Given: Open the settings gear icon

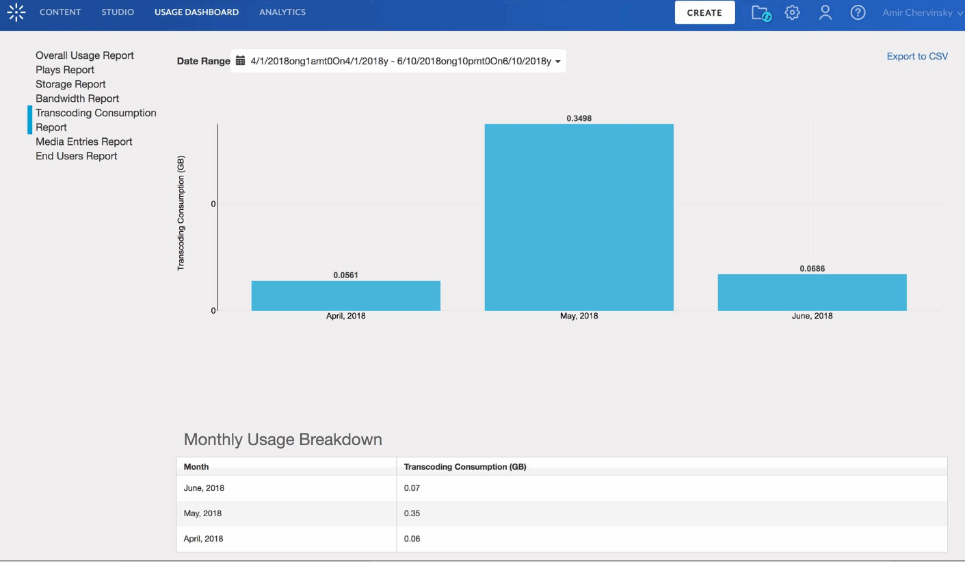Looking at the screenshot, I should 792,12.
